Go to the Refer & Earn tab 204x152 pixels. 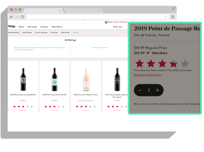66,32
